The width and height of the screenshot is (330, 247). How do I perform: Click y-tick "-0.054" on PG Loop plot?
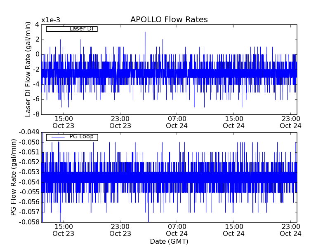(x=29, y=182)
